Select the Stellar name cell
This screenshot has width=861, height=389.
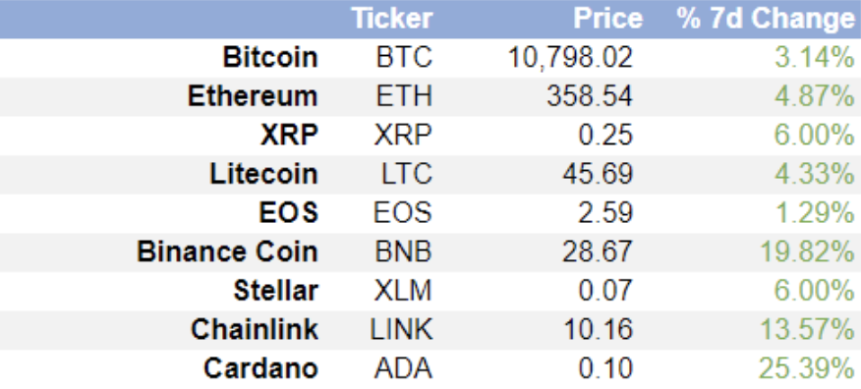coord(275,292)
